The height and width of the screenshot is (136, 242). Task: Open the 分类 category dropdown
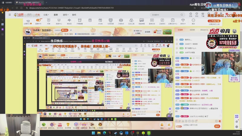click(x=46, y=15)
